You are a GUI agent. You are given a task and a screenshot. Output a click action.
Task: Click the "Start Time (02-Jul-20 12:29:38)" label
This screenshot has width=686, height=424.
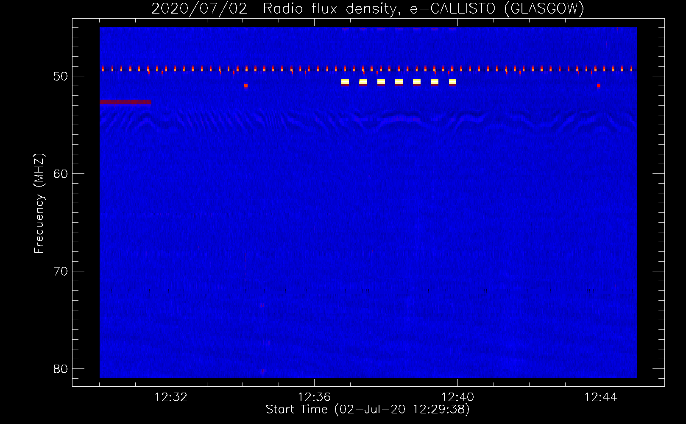click(368, 410)
